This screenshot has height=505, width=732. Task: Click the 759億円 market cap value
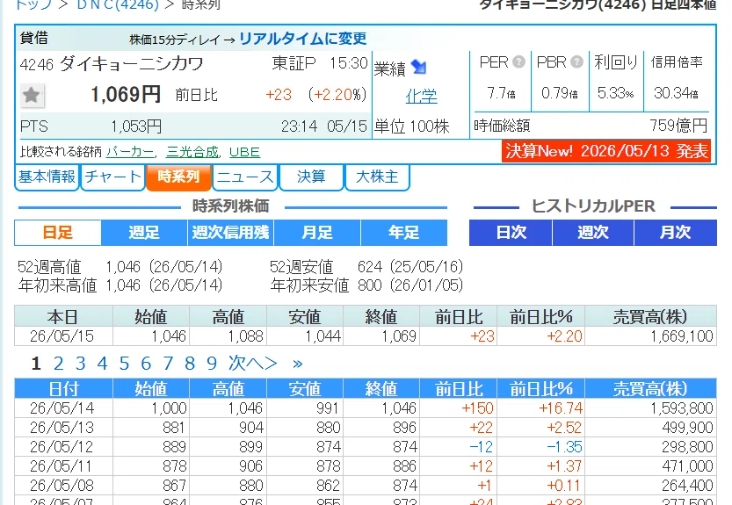pyautogui.click(x=678, y=126)
